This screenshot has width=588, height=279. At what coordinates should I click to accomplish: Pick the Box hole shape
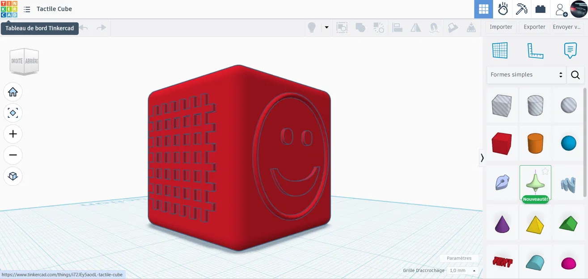click(x=502, y=105)
